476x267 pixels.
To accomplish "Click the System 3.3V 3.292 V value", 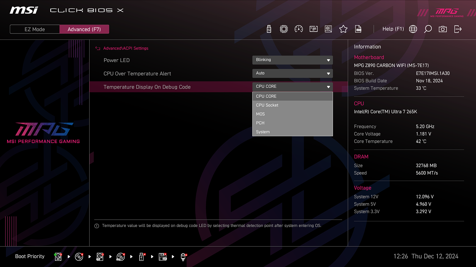I will coord(424,212).
